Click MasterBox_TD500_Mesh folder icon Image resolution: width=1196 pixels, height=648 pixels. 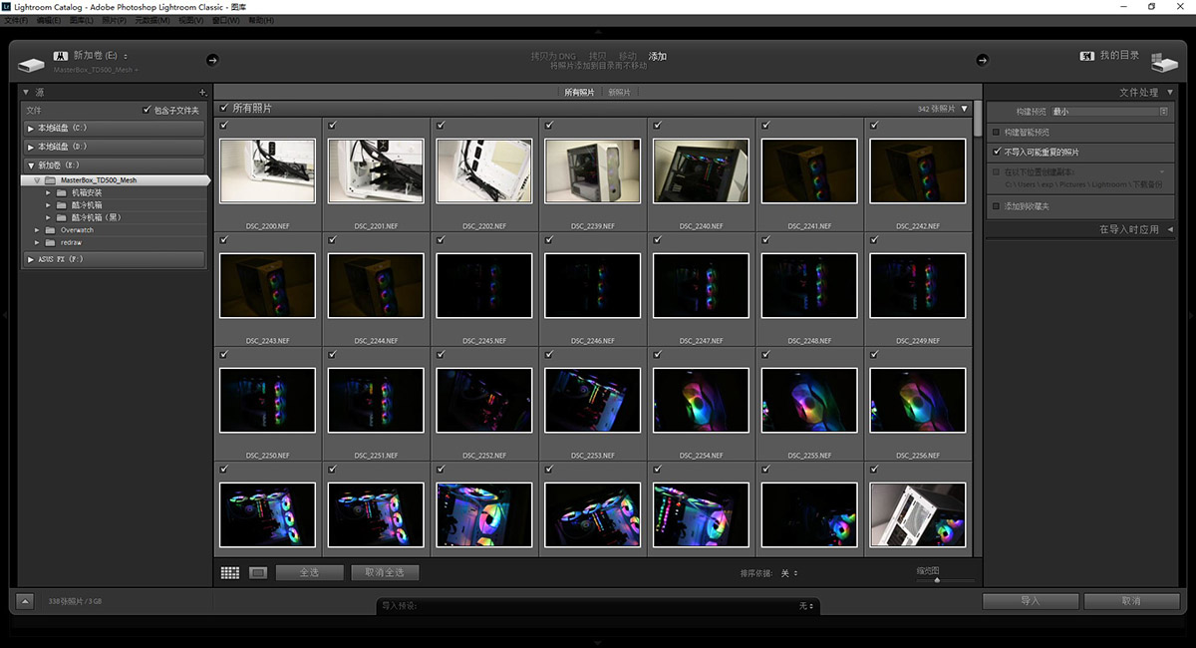pos(50,180)
